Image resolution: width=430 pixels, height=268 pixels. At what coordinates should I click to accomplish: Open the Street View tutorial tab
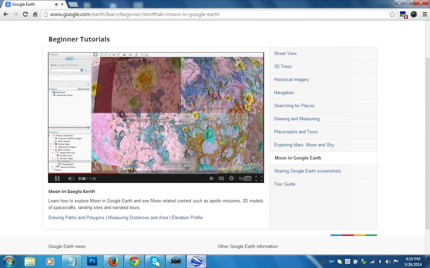pyautogui.click(x=323, y=54)
